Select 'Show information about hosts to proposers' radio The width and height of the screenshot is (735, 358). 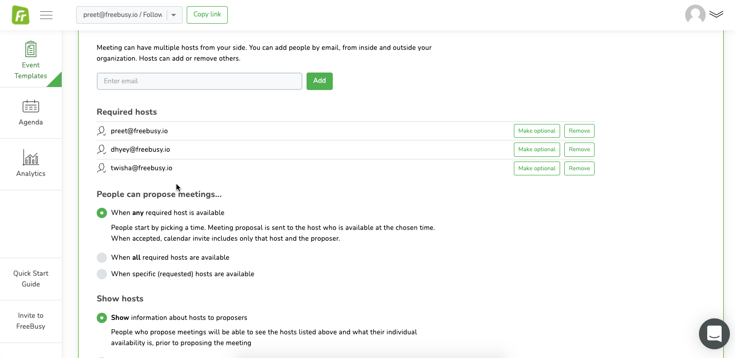(x=102, y=318)
